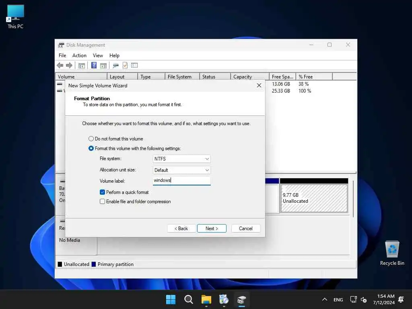The width and height of the screenshot is (412, 309).
Task: Click the 100 % free cell
Action: [x=305, y=91]
